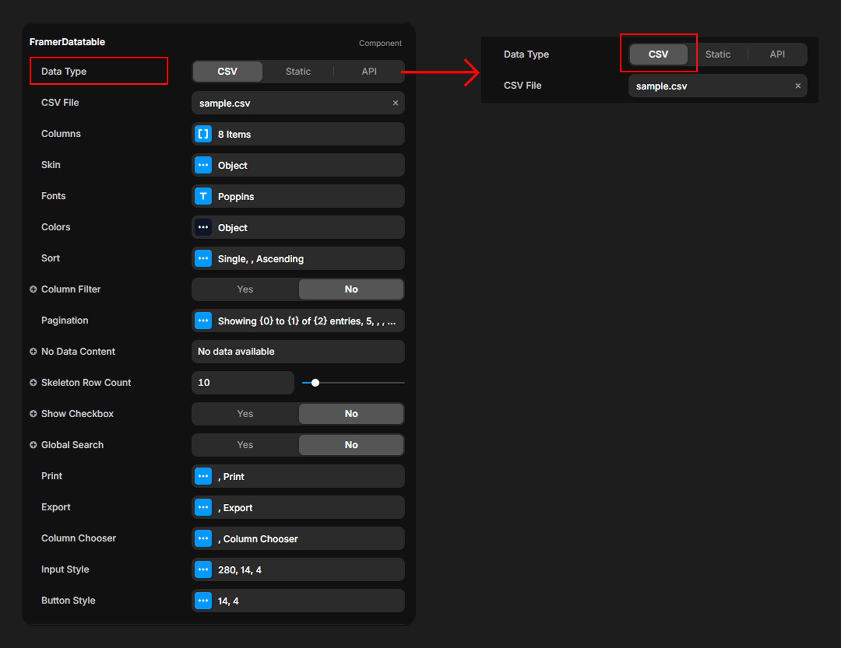The image size is (841, 648).
Task: Clear sample.csv in the main panel
Action: 395,103
